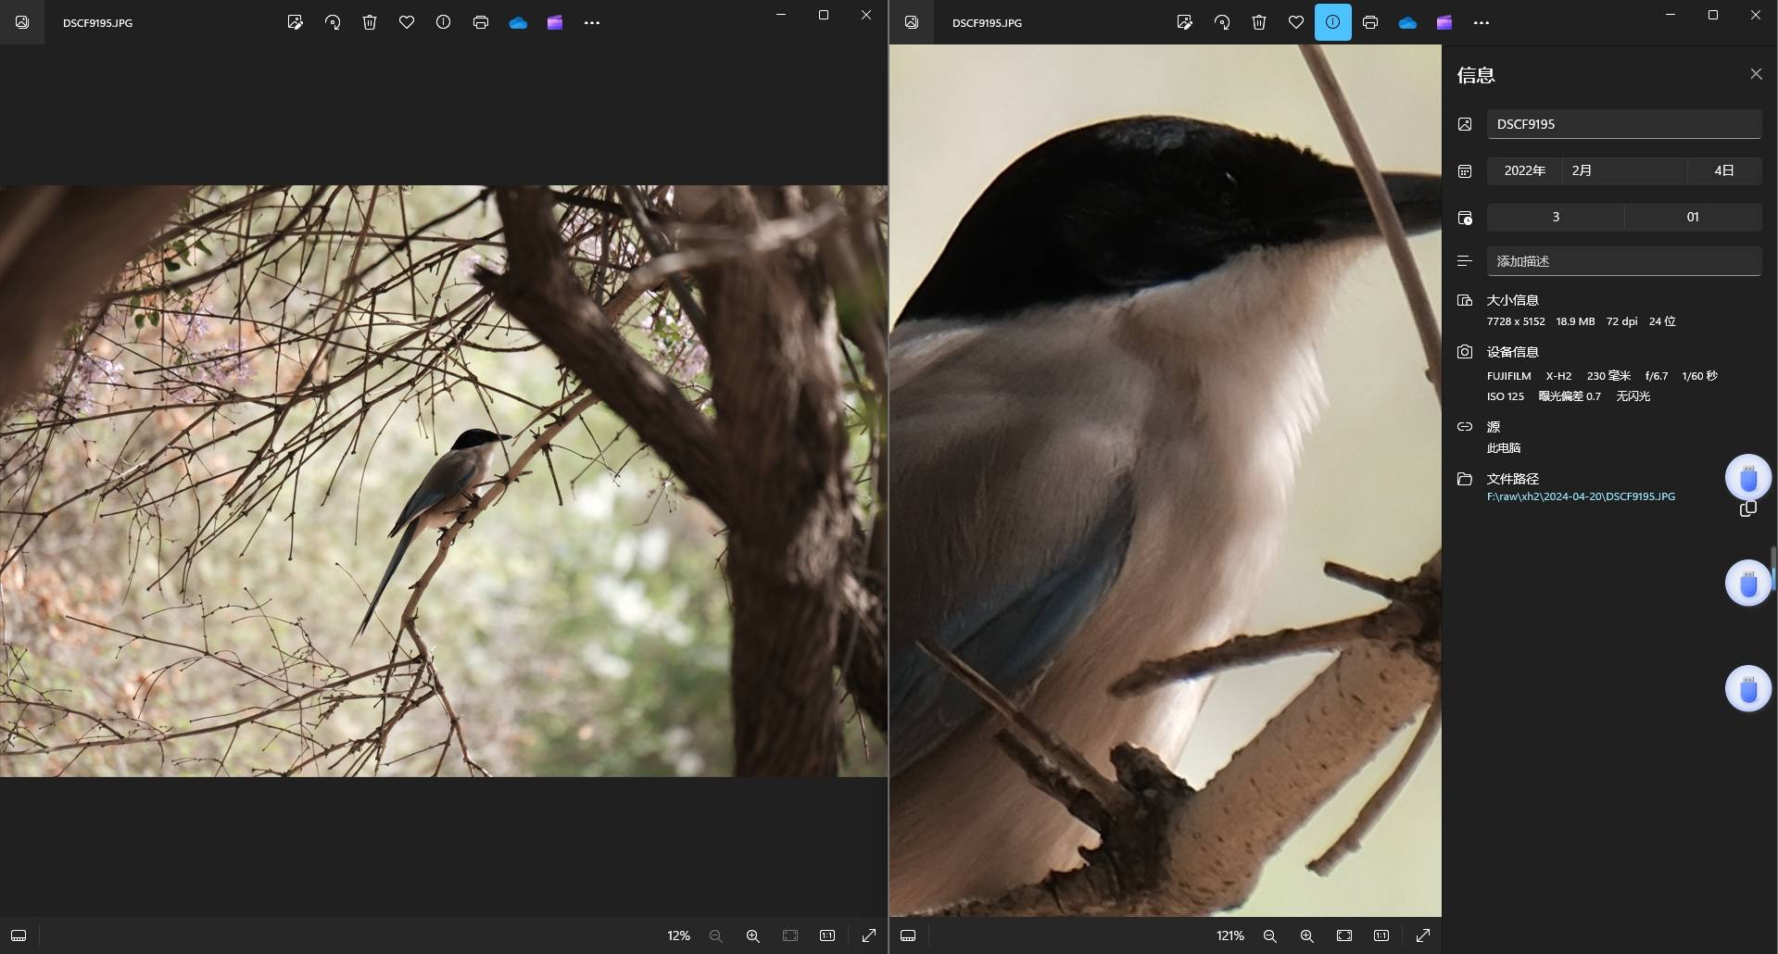Toggle filmstrip view in left window

pos(19,935)
